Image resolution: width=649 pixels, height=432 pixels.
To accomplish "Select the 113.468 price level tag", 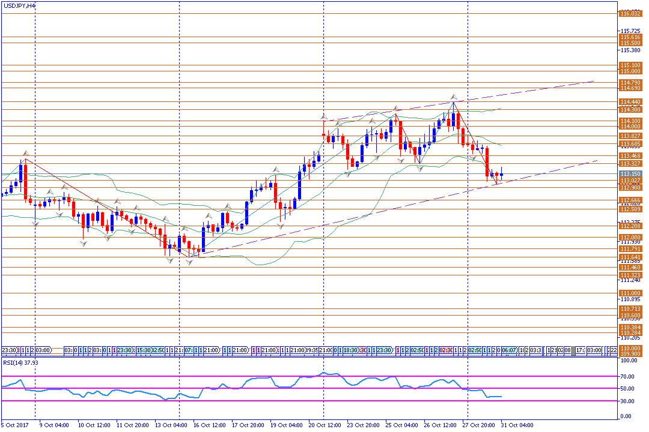I will [630, 156].
